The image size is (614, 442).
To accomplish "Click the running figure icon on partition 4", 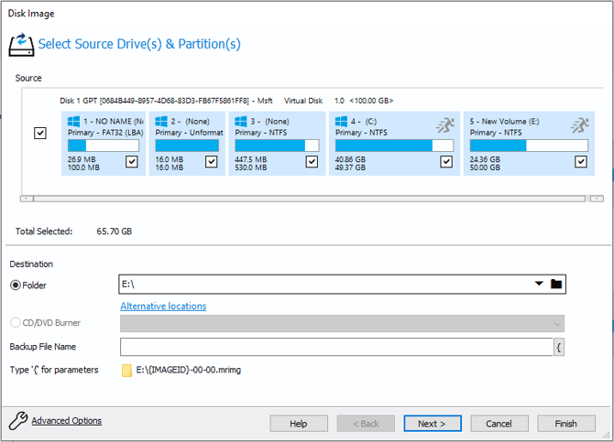I will [444, 125].
